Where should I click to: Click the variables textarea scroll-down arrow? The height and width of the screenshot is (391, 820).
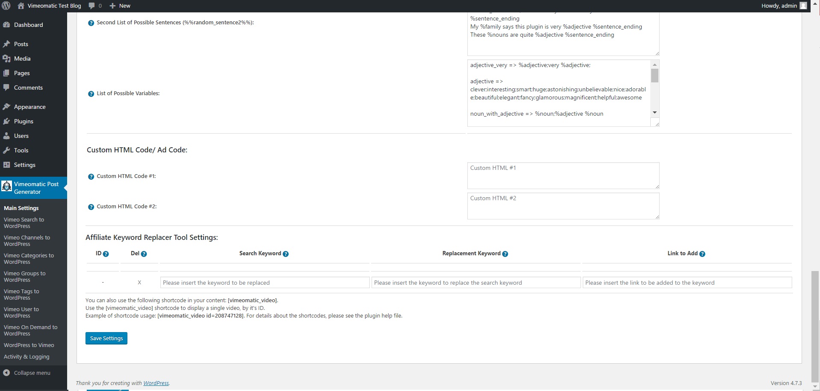(655, 112)
